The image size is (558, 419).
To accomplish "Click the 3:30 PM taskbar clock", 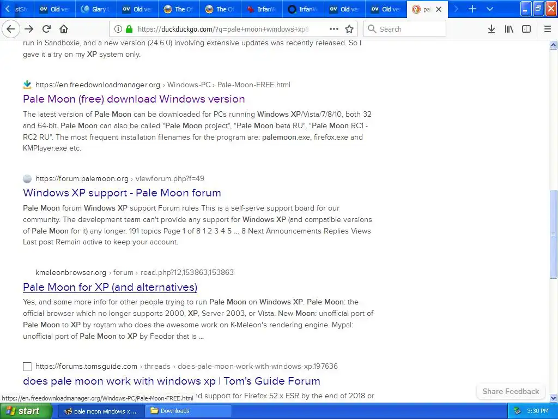I will (x=538, y=411).
